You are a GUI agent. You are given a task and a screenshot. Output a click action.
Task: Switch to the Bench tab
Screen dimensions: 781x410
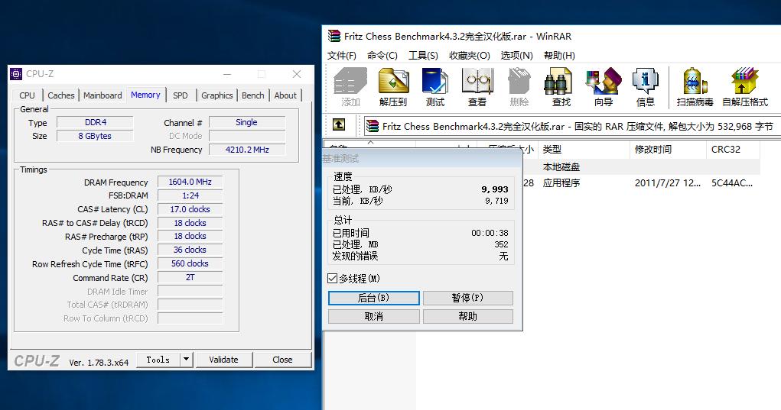click(x=253, y=95)
